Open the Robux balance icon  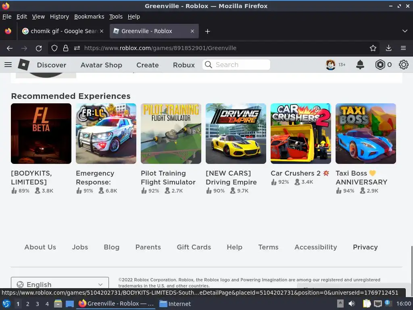[380, 65]
